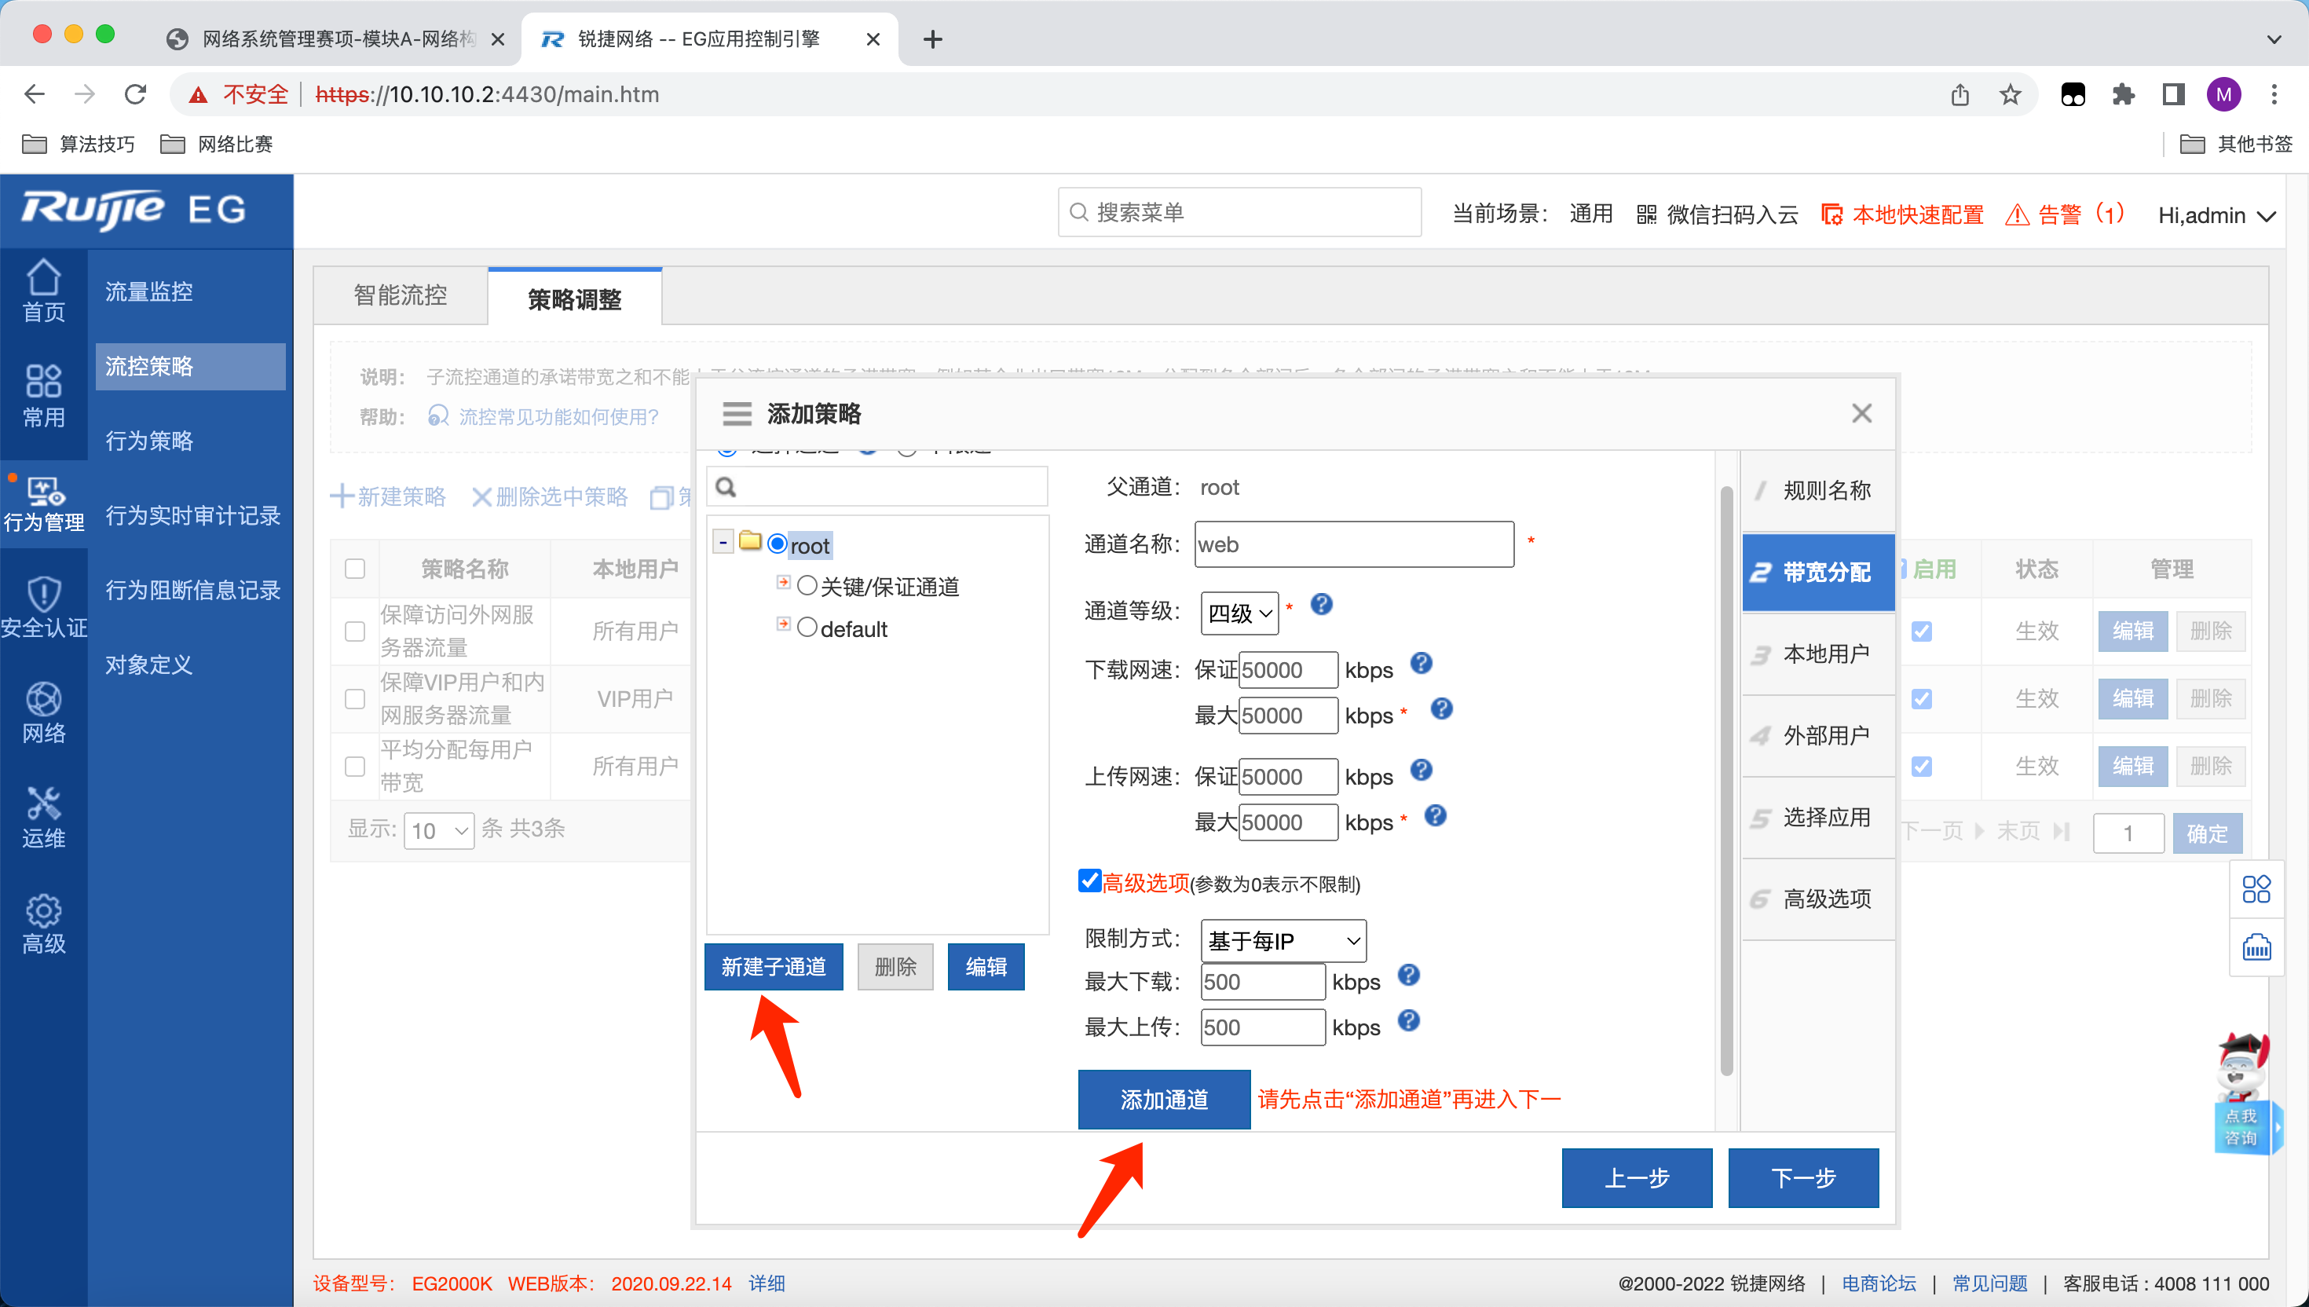Image resolution: width=2309 pixels, height=1307 pixels.
Task: Select the default channel radio button
Action: [807, 627]
